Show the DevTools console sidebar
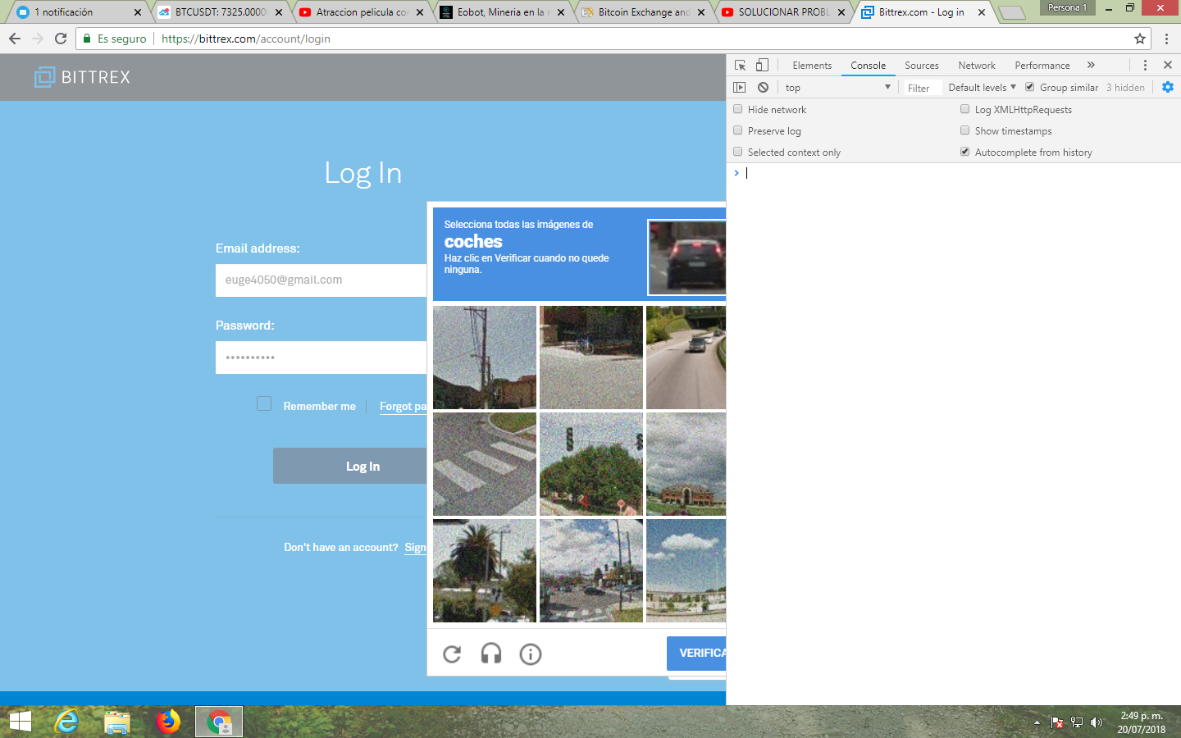 coord(740,87)
